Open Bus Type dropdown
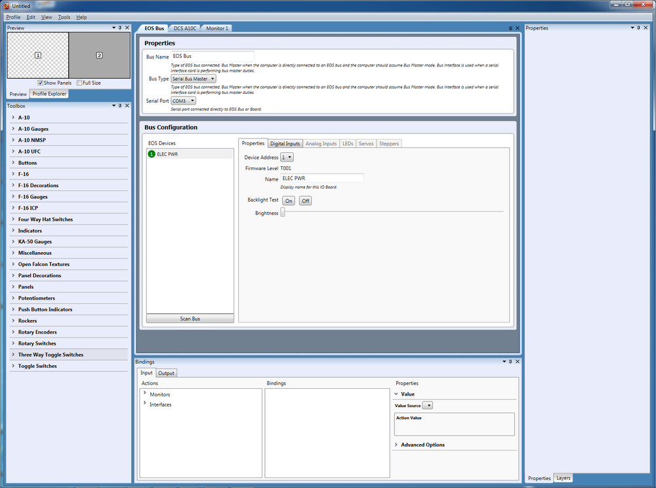 pyautogui.click(x=194, y=79)
